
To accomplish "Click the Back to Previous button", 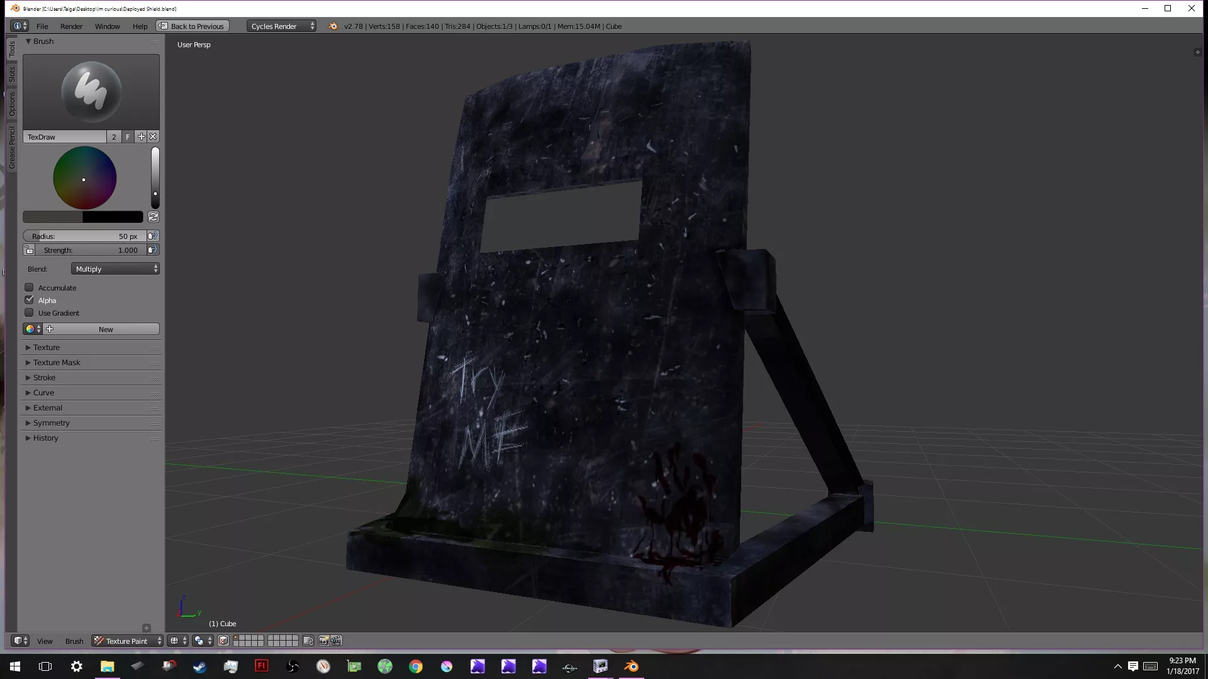I will [x=192, y=26].
